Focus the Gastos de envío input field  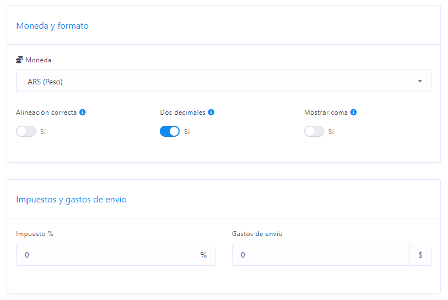click(x=321, y=255)
